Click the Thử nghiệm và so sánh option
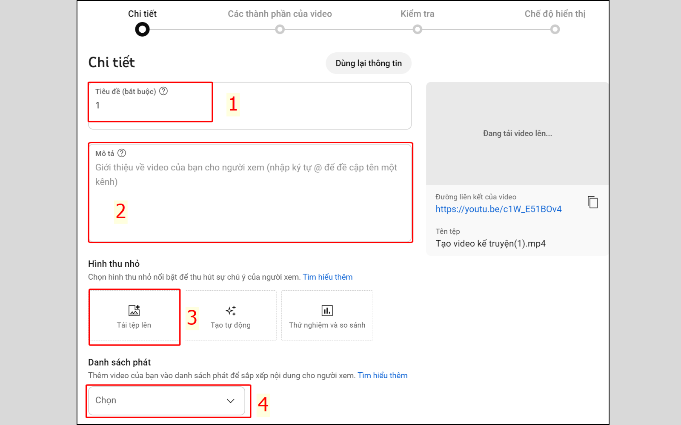 [327, 315]
